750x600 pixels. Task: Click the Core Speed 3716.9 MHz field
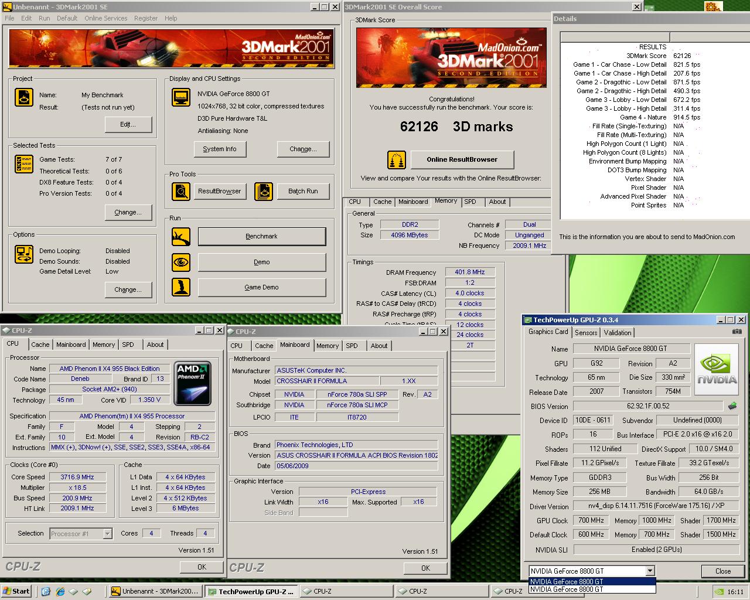pyautogui.click(x=77, y=477)
